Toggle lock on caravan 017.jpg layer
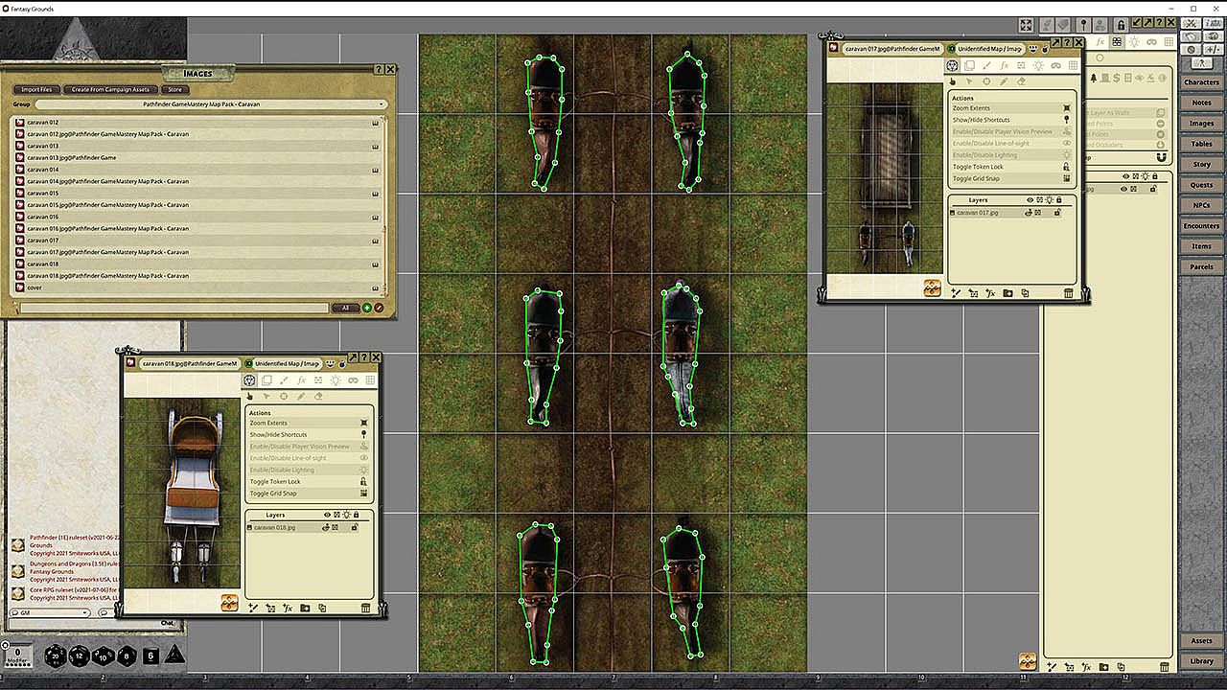1227x690 pixels. pos(1057,212)
